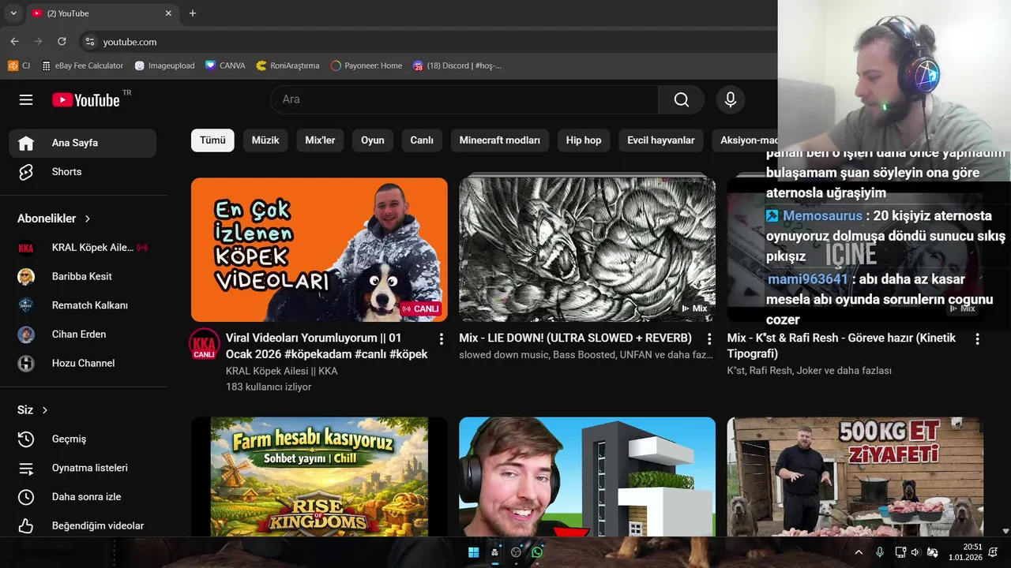Expand the Siz section
Screen dimensions: 1011x568
33,410
